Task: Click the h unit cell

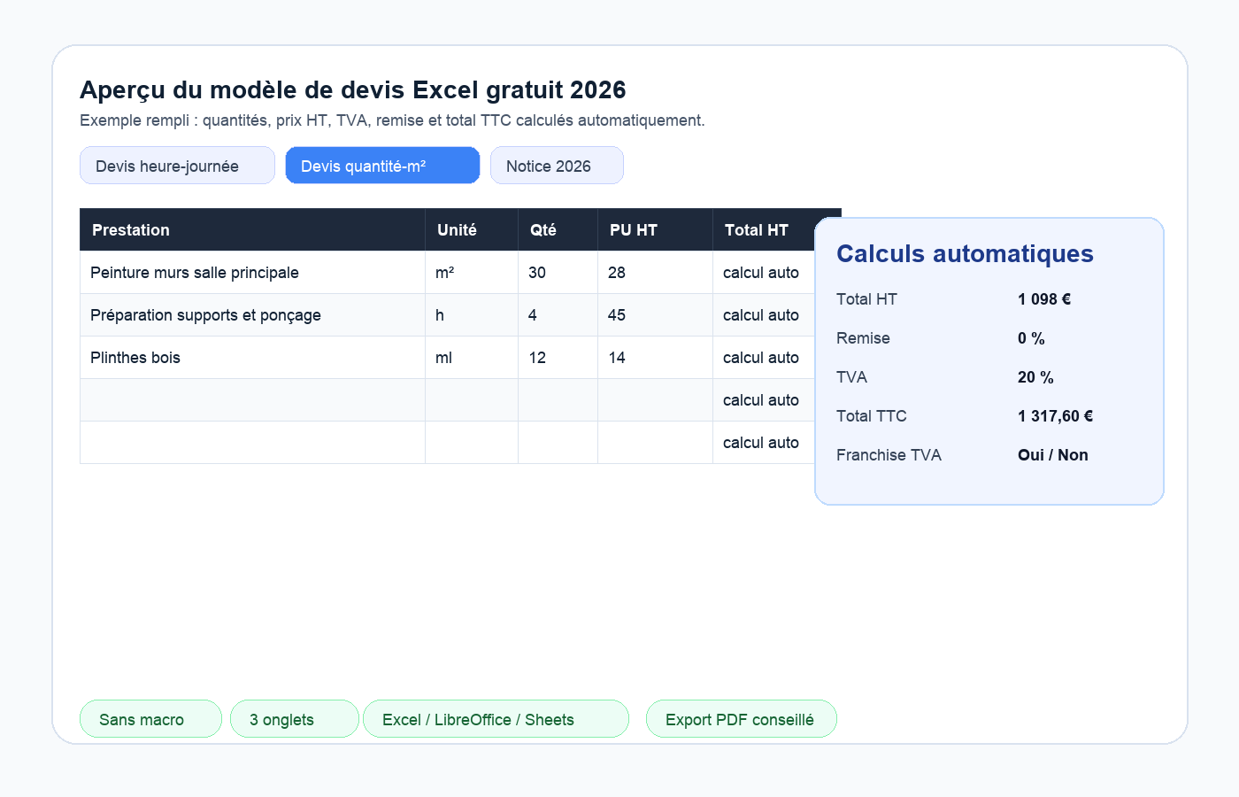Action: [x=472, y=315]
